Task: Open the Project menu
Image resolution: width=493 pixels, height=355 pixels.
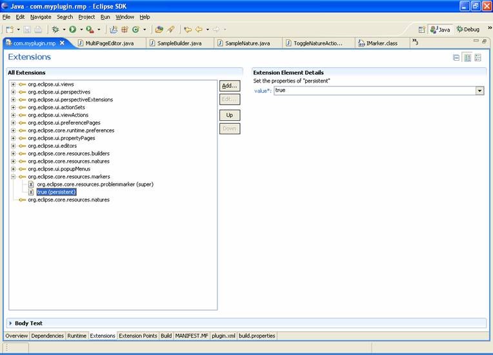Action: tap(86, 17)
